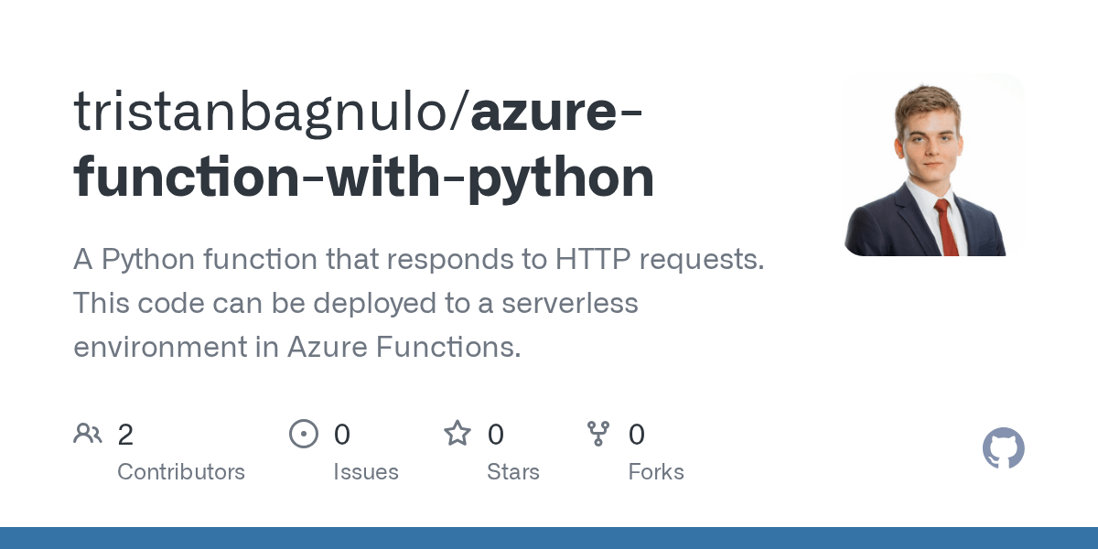This screenshot has height=549, width=1098.
Task: Select the forks count number above Forks
Action: [x=637, y=435]
